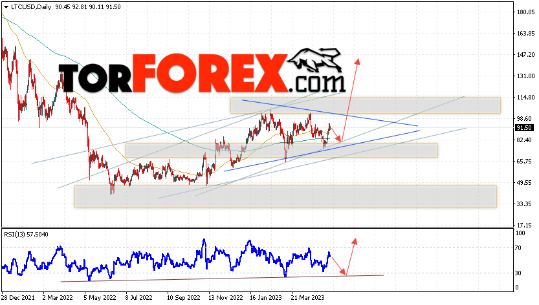
Task: Select the 163.85 price axis label
Action: click(525, 34)
